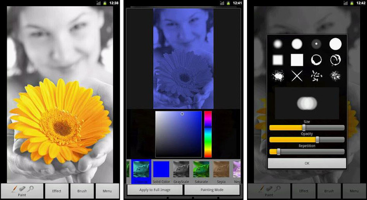This screenshot has width=367, height=200.
Task: Tap the blue-tinted preview image
Action: click(183, 58)
